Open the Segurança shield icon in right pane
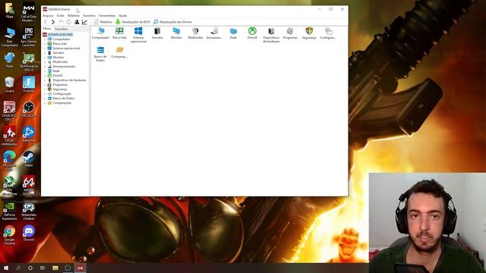The width and height of the screenshot is (486, 273). 309,33
